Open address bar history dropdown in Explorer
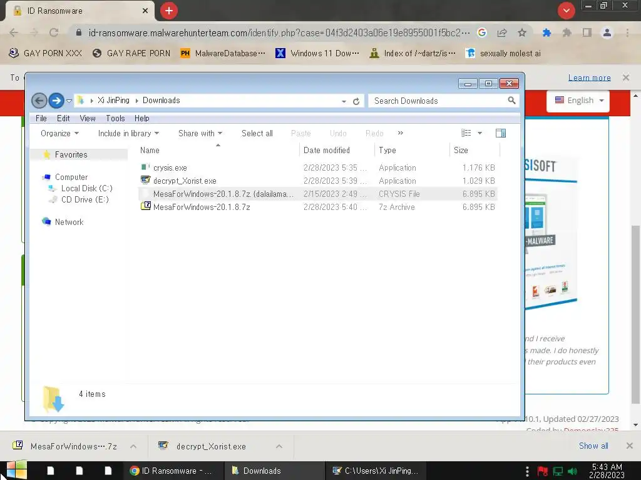 click(344, 101)
